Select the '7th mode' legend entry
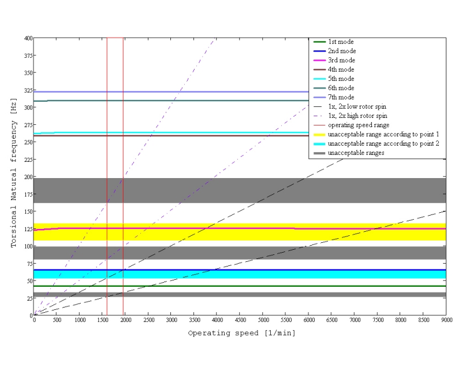This screenshot has height=370, width=462. 341,98
